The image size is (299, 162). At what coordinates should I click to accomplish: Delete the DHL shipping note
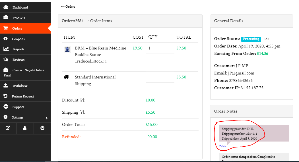tap(223, 146)
